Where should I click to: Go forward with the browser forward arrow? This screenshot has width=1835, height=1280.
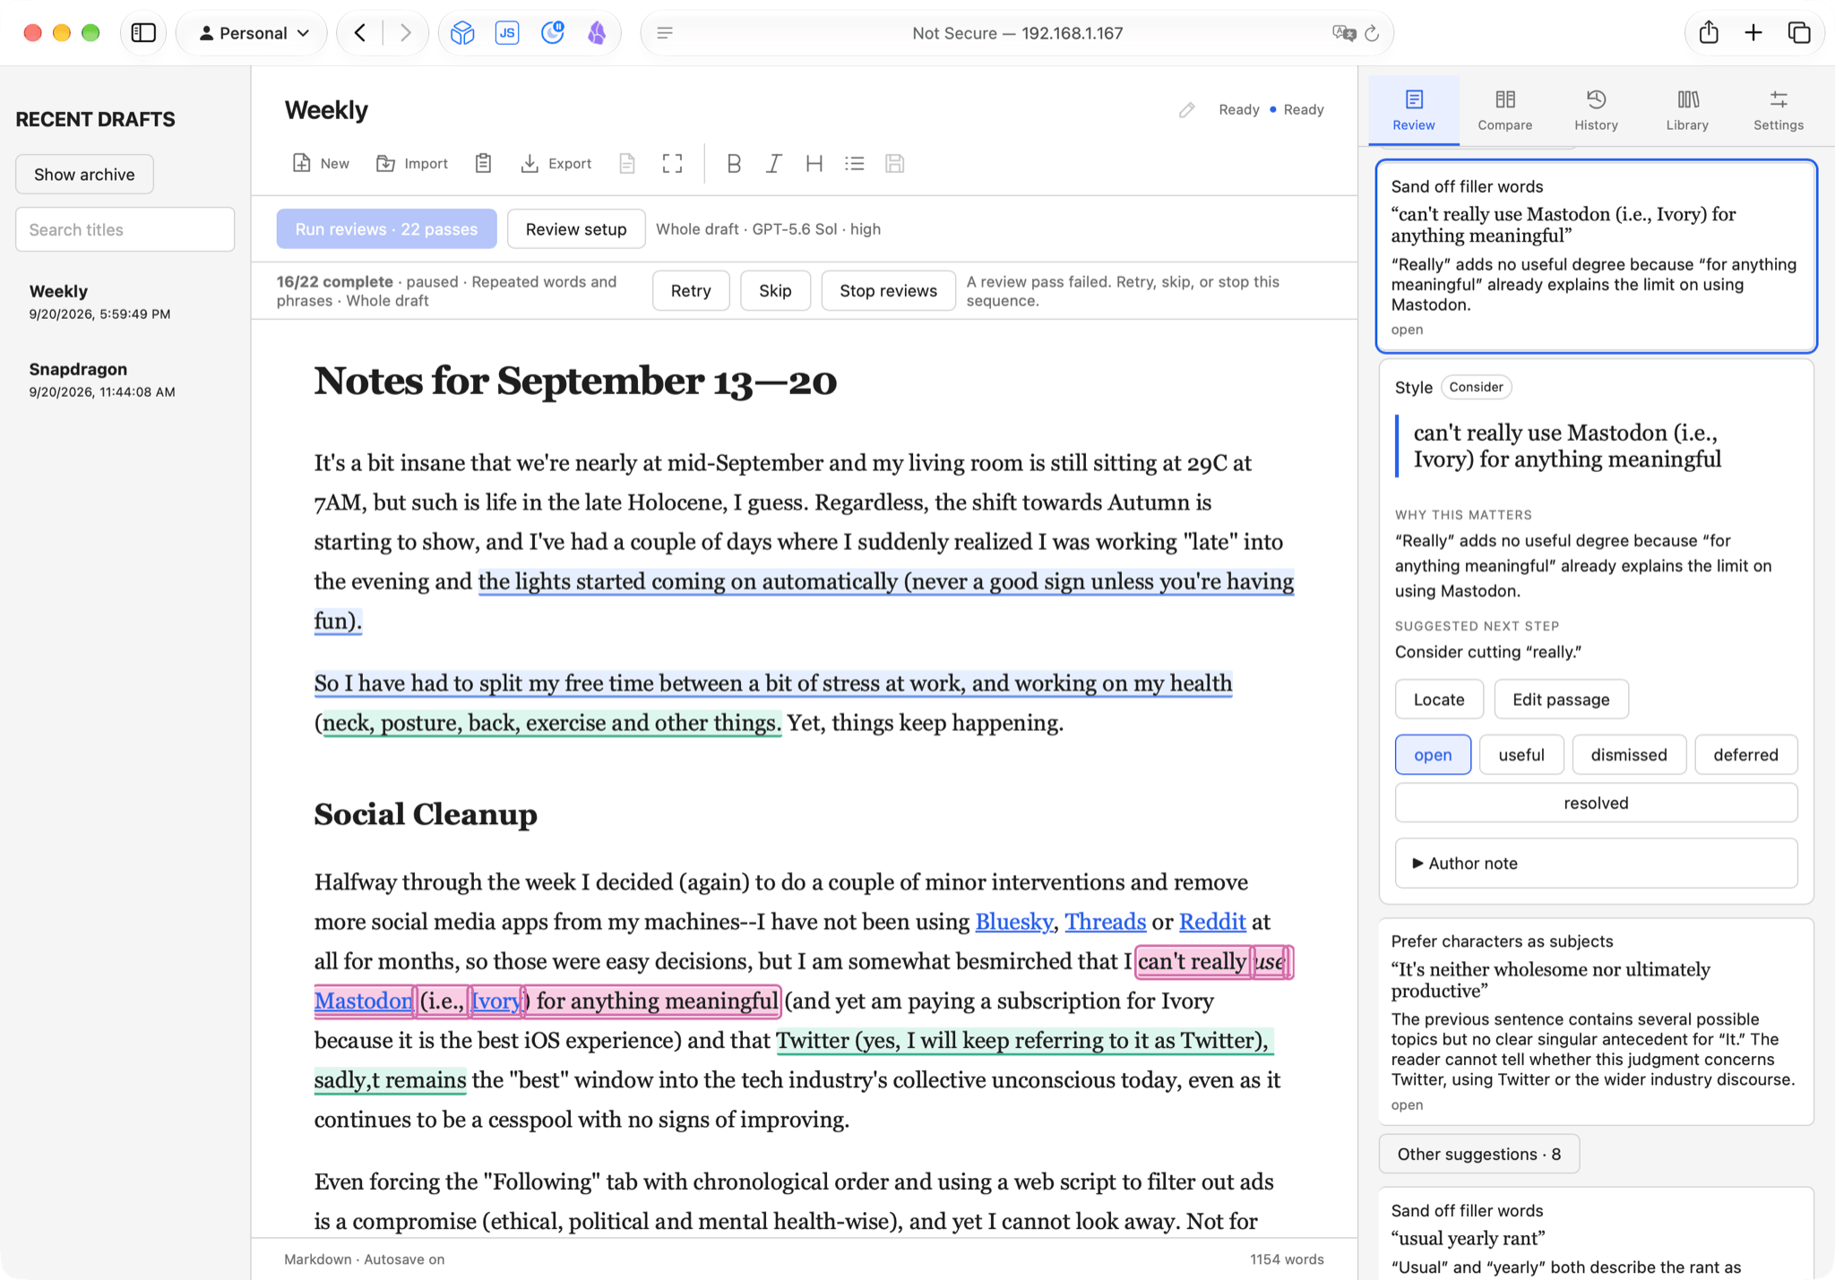[x=405, y=33]
